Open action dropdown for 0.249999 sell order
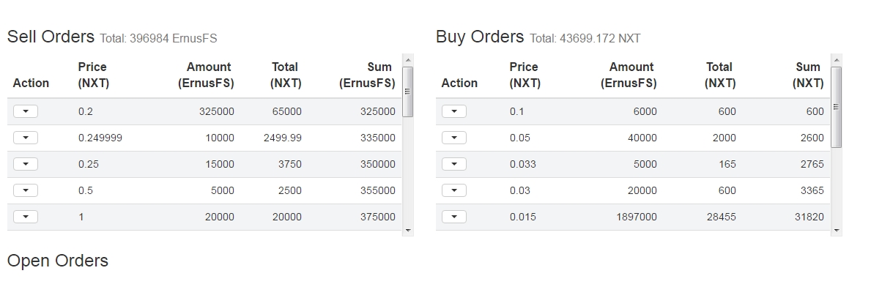 coord(26,138)
